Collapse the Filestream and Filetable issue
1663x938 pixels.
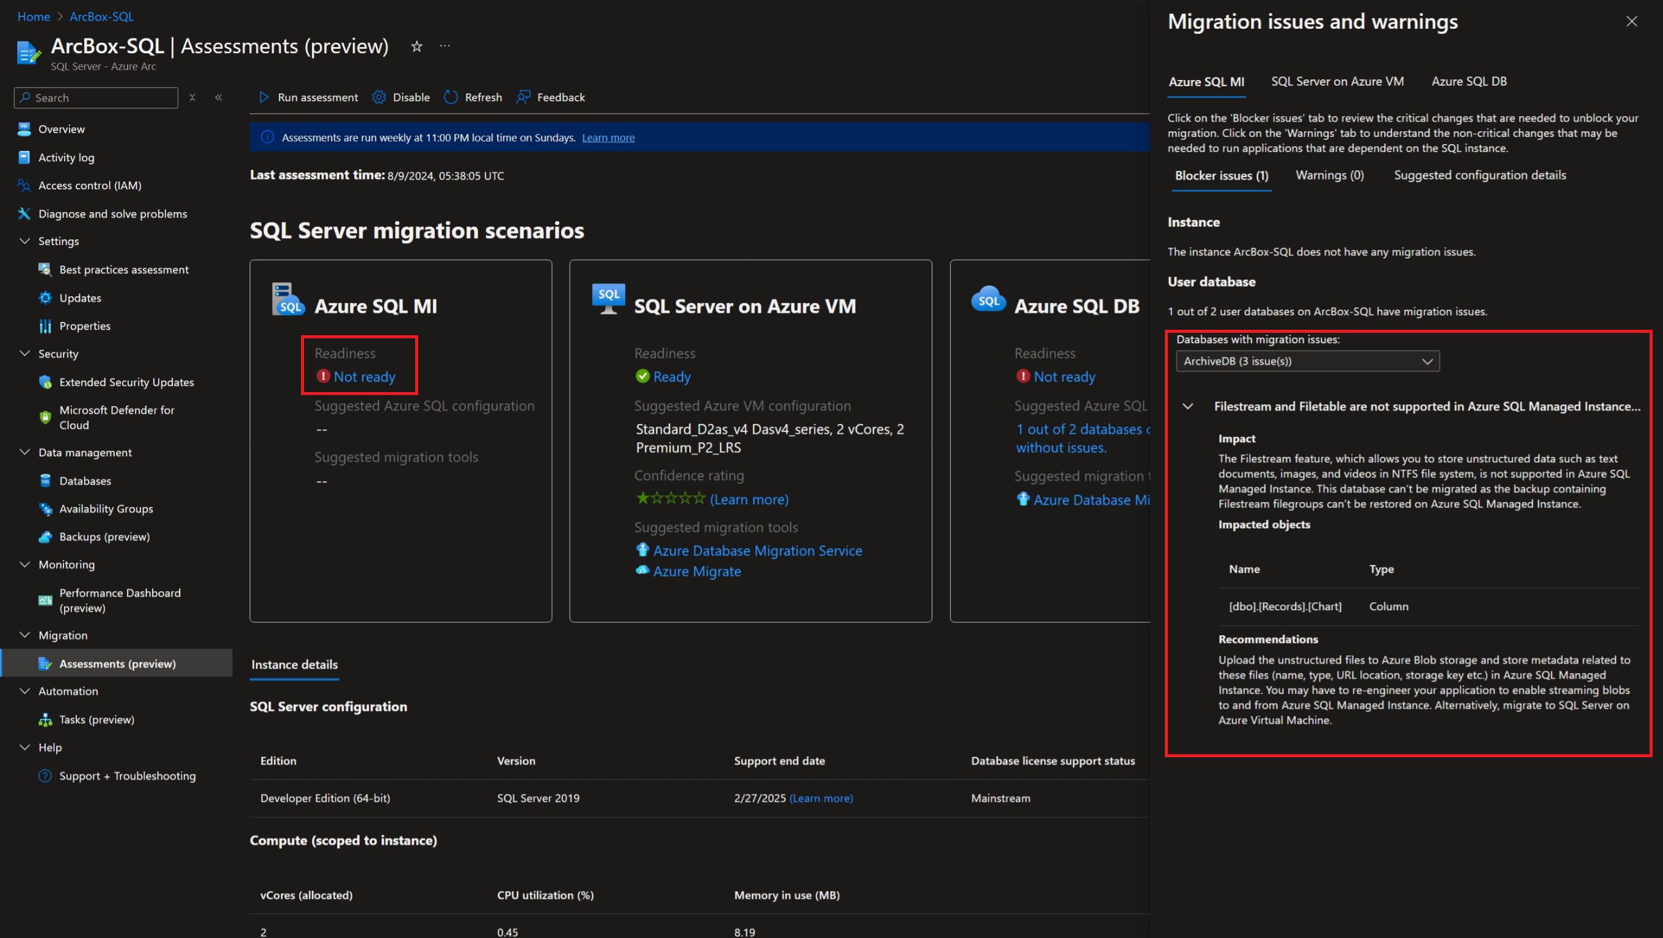click(1187, 407)
